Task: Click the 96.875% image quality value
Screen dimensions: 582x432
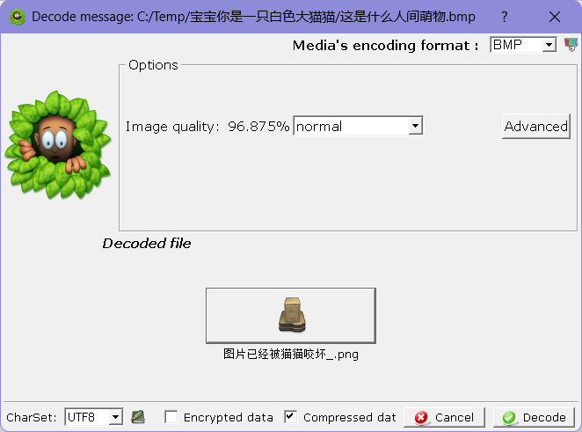Action: (x=258, y=127)
